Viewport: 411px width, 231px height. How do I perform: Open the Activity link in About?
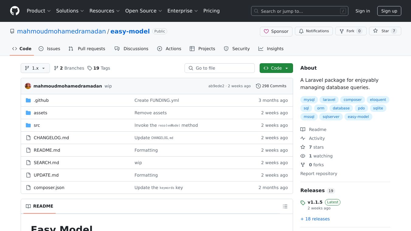317,138
